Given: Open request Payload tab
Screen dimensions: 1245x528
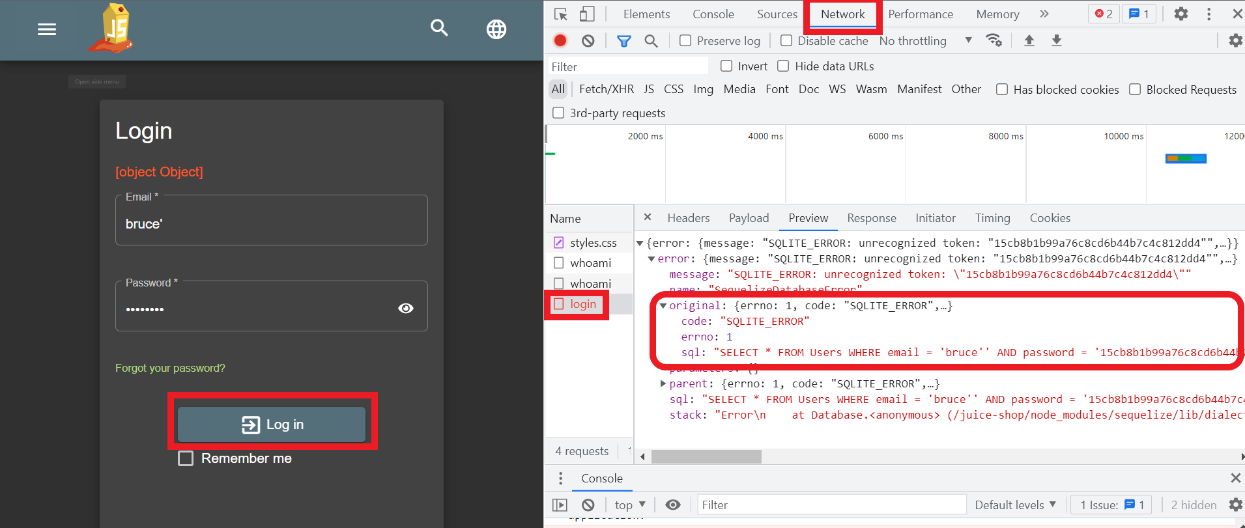Looking at the screenshot, I should (x=749, y=218).
